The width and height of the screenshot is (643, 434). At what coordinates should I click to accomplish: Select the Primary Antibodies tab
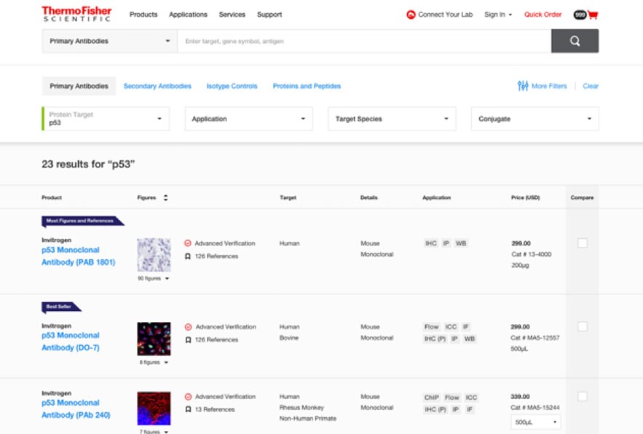click(79, 86)
